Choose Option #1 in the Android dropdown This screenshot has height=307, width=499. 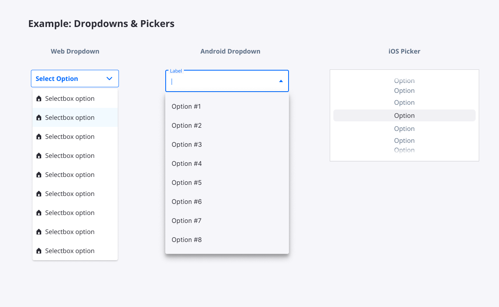point(227,106)
